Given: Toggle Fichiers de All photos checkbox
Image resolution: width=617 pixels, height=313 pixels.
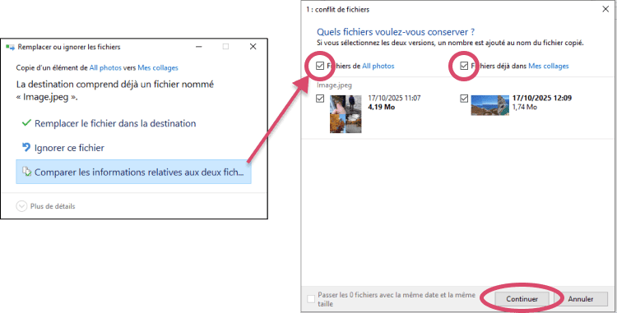Looking at the screenshot, I should pos(320,66).
